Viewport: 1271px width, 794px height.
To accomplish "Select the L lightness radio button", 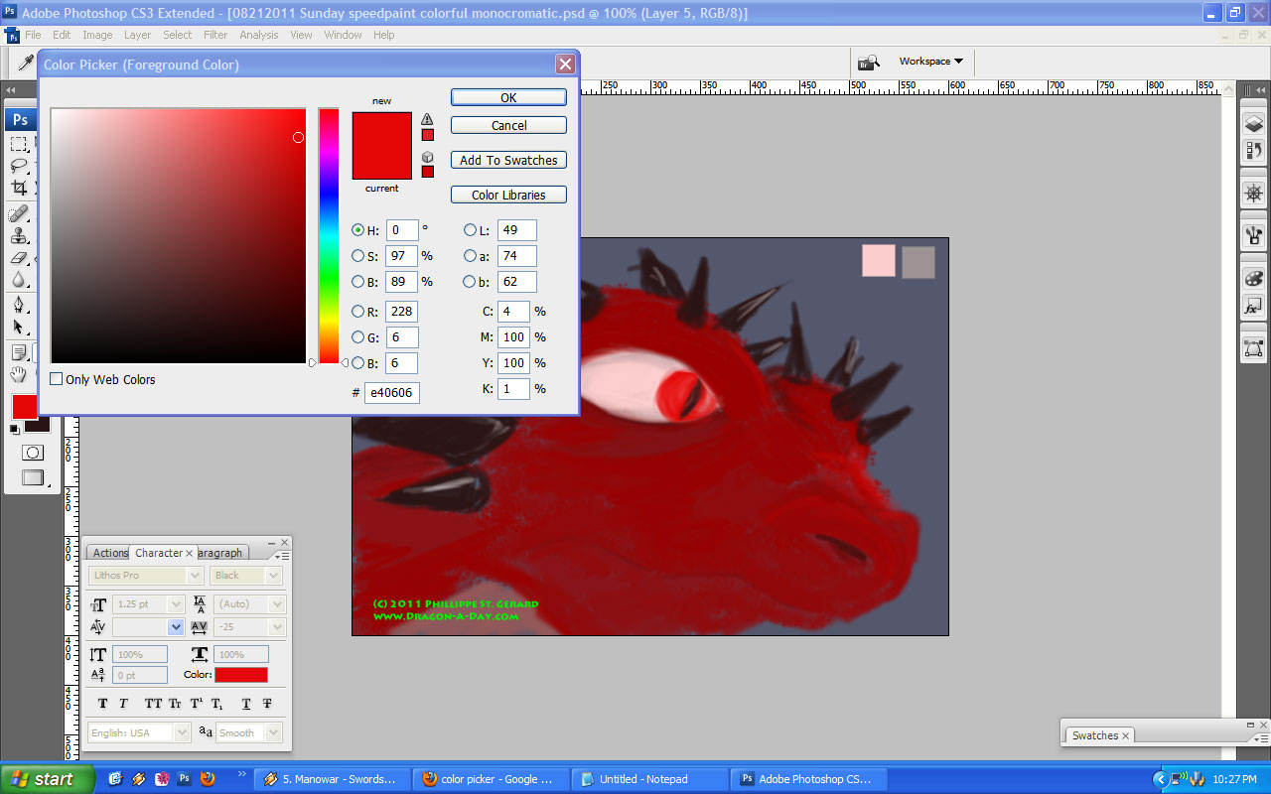I will 470,230.
